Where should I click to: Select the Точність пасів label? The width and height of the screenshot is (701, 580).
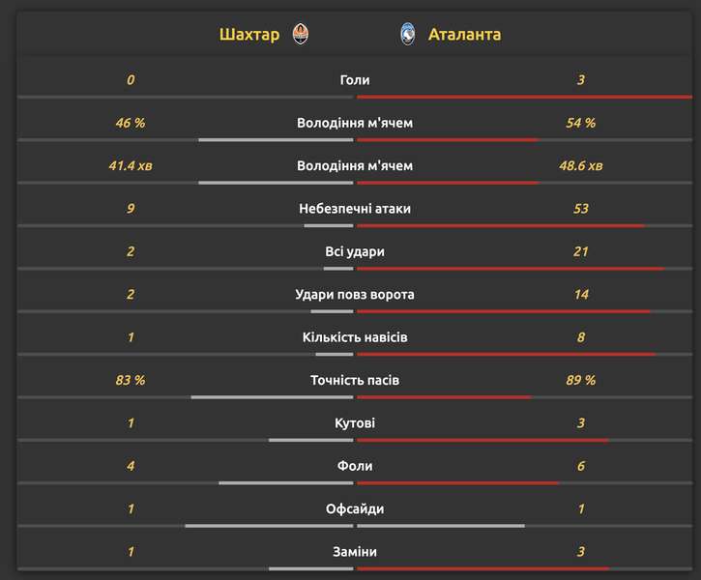pyautogui.click(x=355, y=380)
